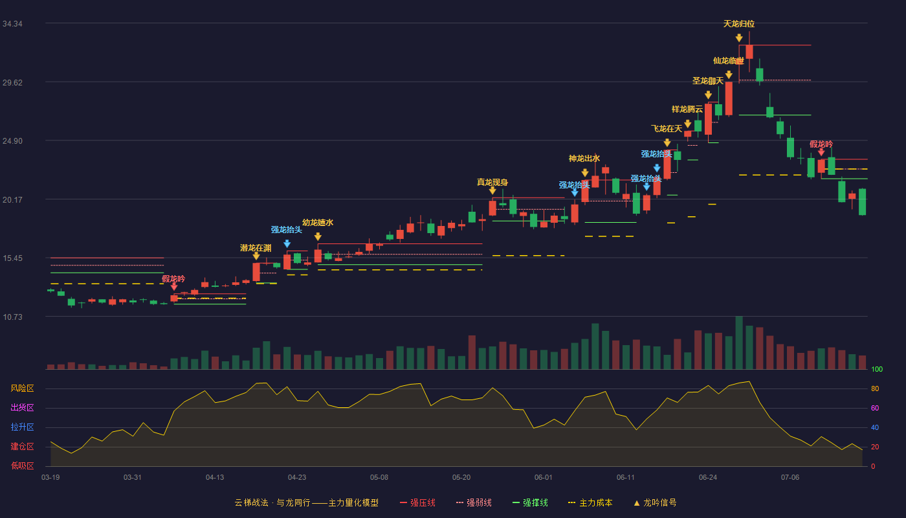Select the 神龙出水 signal arrow
This screenshot has height=518, width=906.
(x=585, y=173)
